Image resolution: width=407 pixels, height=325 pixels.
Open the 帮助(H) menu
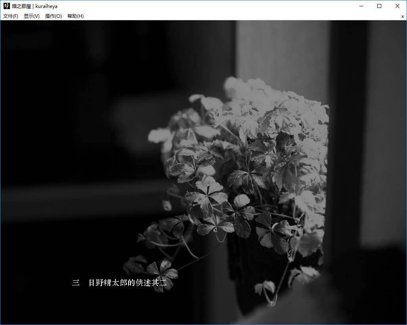(75, 16)
